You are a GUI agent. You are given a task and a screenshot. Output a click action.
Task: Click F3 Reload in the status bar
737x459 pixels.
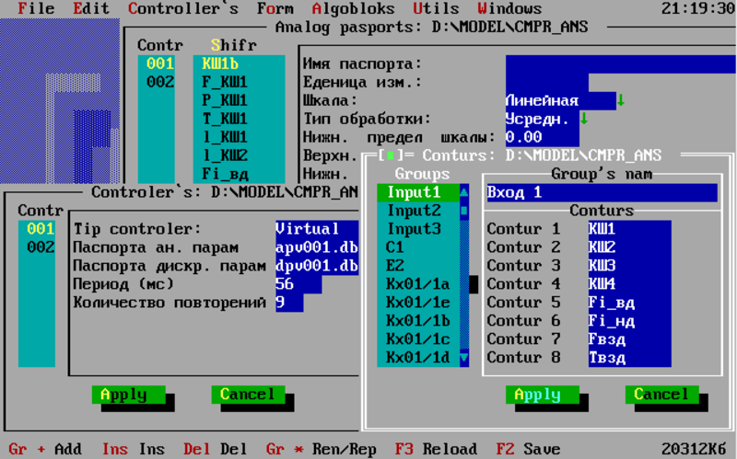coord(437,450)
